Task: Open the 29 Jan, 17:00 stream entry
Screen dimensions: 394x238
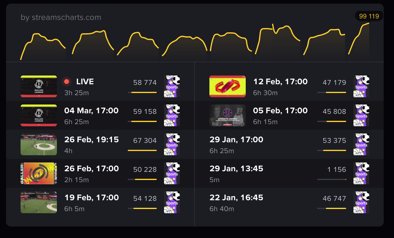Action: [x=289, y=144]
